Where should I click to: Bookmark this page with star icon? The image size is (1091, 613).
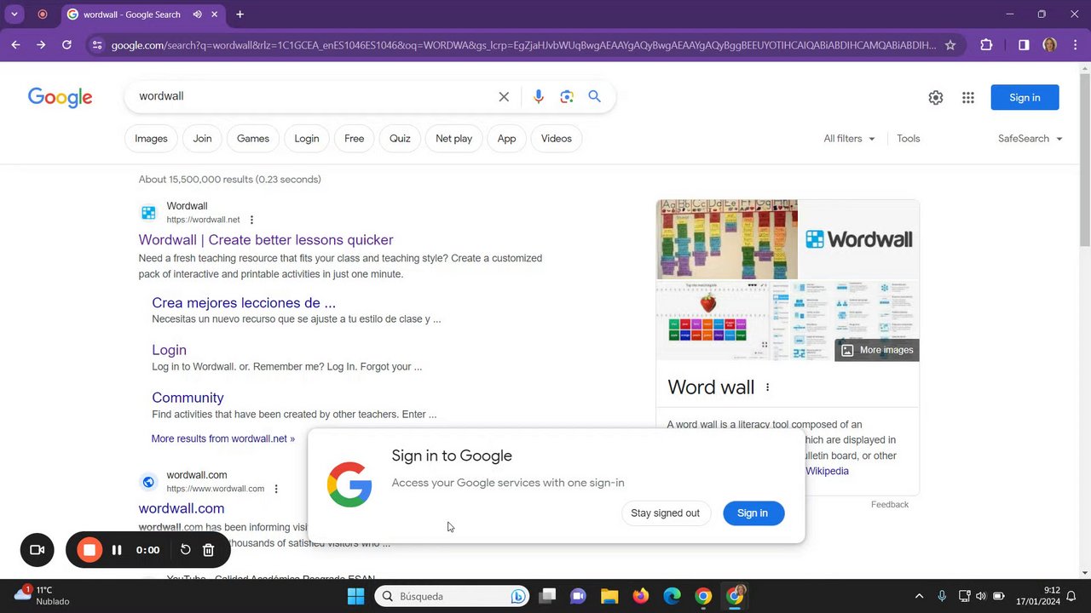(950, 45)
